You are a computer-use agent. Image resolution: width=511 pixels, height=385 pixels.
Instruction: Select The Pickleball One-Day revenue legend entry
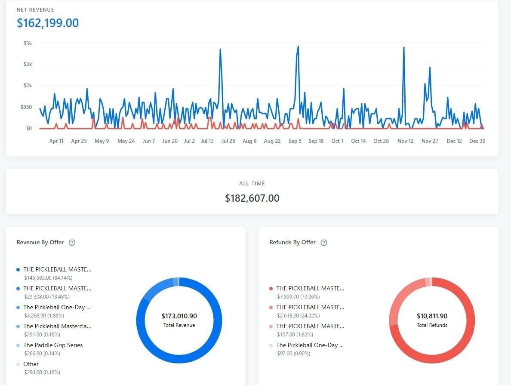coord(57,308)
